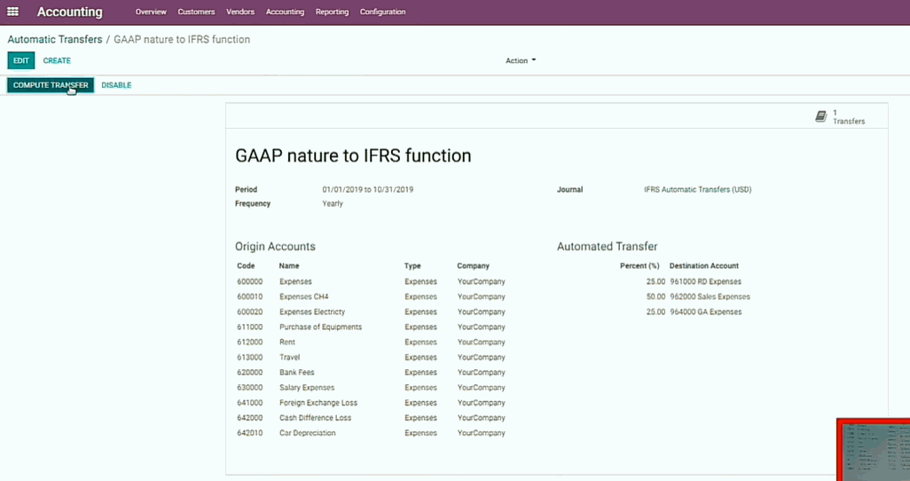Go to the Overview menu item

coord(151,12)
